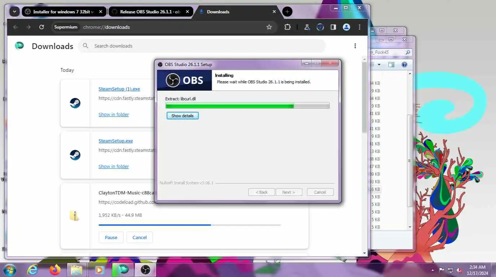Close the Installer for windows 7 32bit tab

pos(101,12)
